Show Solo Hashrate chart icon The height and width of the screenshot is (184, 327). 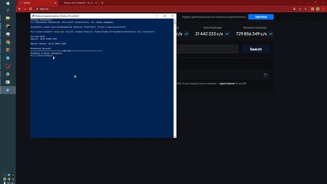click(227, 34)
